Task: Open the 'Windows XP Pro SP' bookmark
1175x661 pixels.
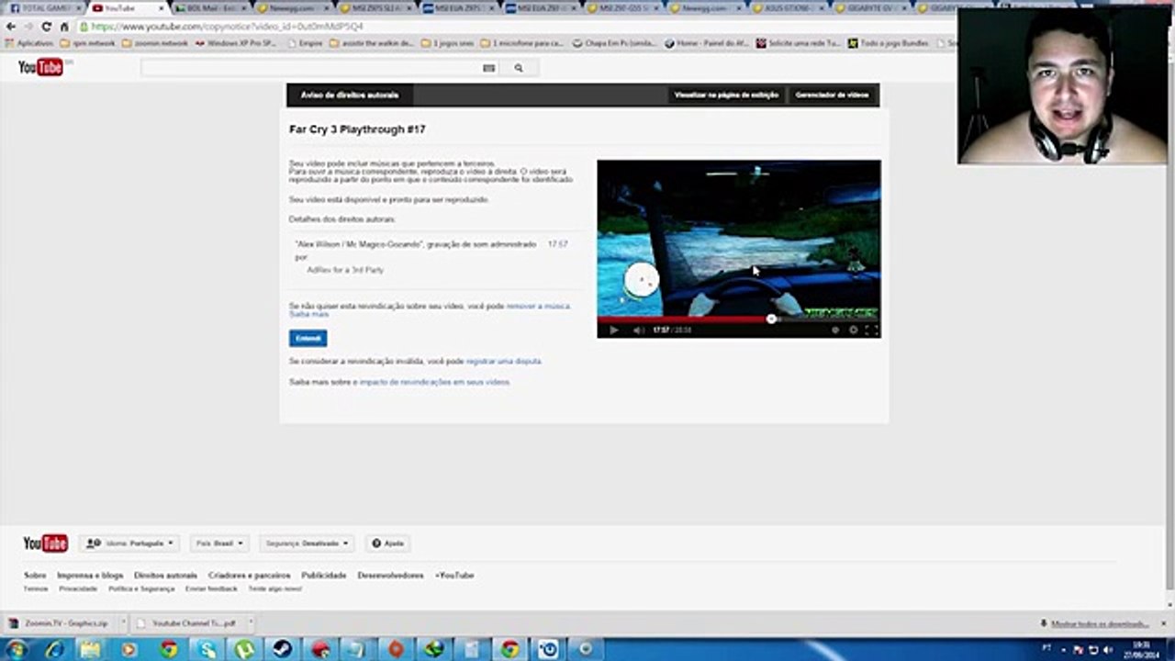Action: point(236,43)
